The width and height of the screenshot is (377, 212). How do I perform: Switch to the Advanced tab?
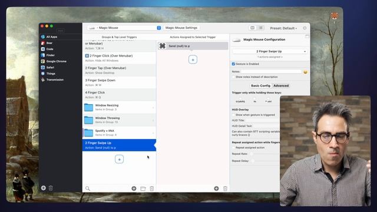[x=281, y=85]
